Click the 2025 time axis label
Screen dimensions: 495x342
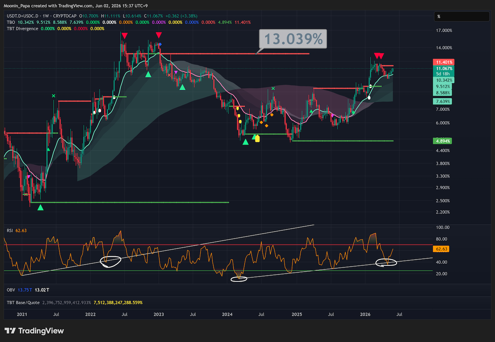coord(297,314)
